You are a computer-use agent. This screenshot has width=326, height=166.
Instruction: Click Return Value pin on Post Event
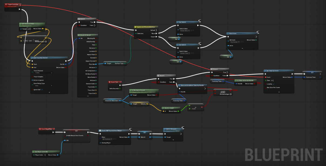point(256,40)
